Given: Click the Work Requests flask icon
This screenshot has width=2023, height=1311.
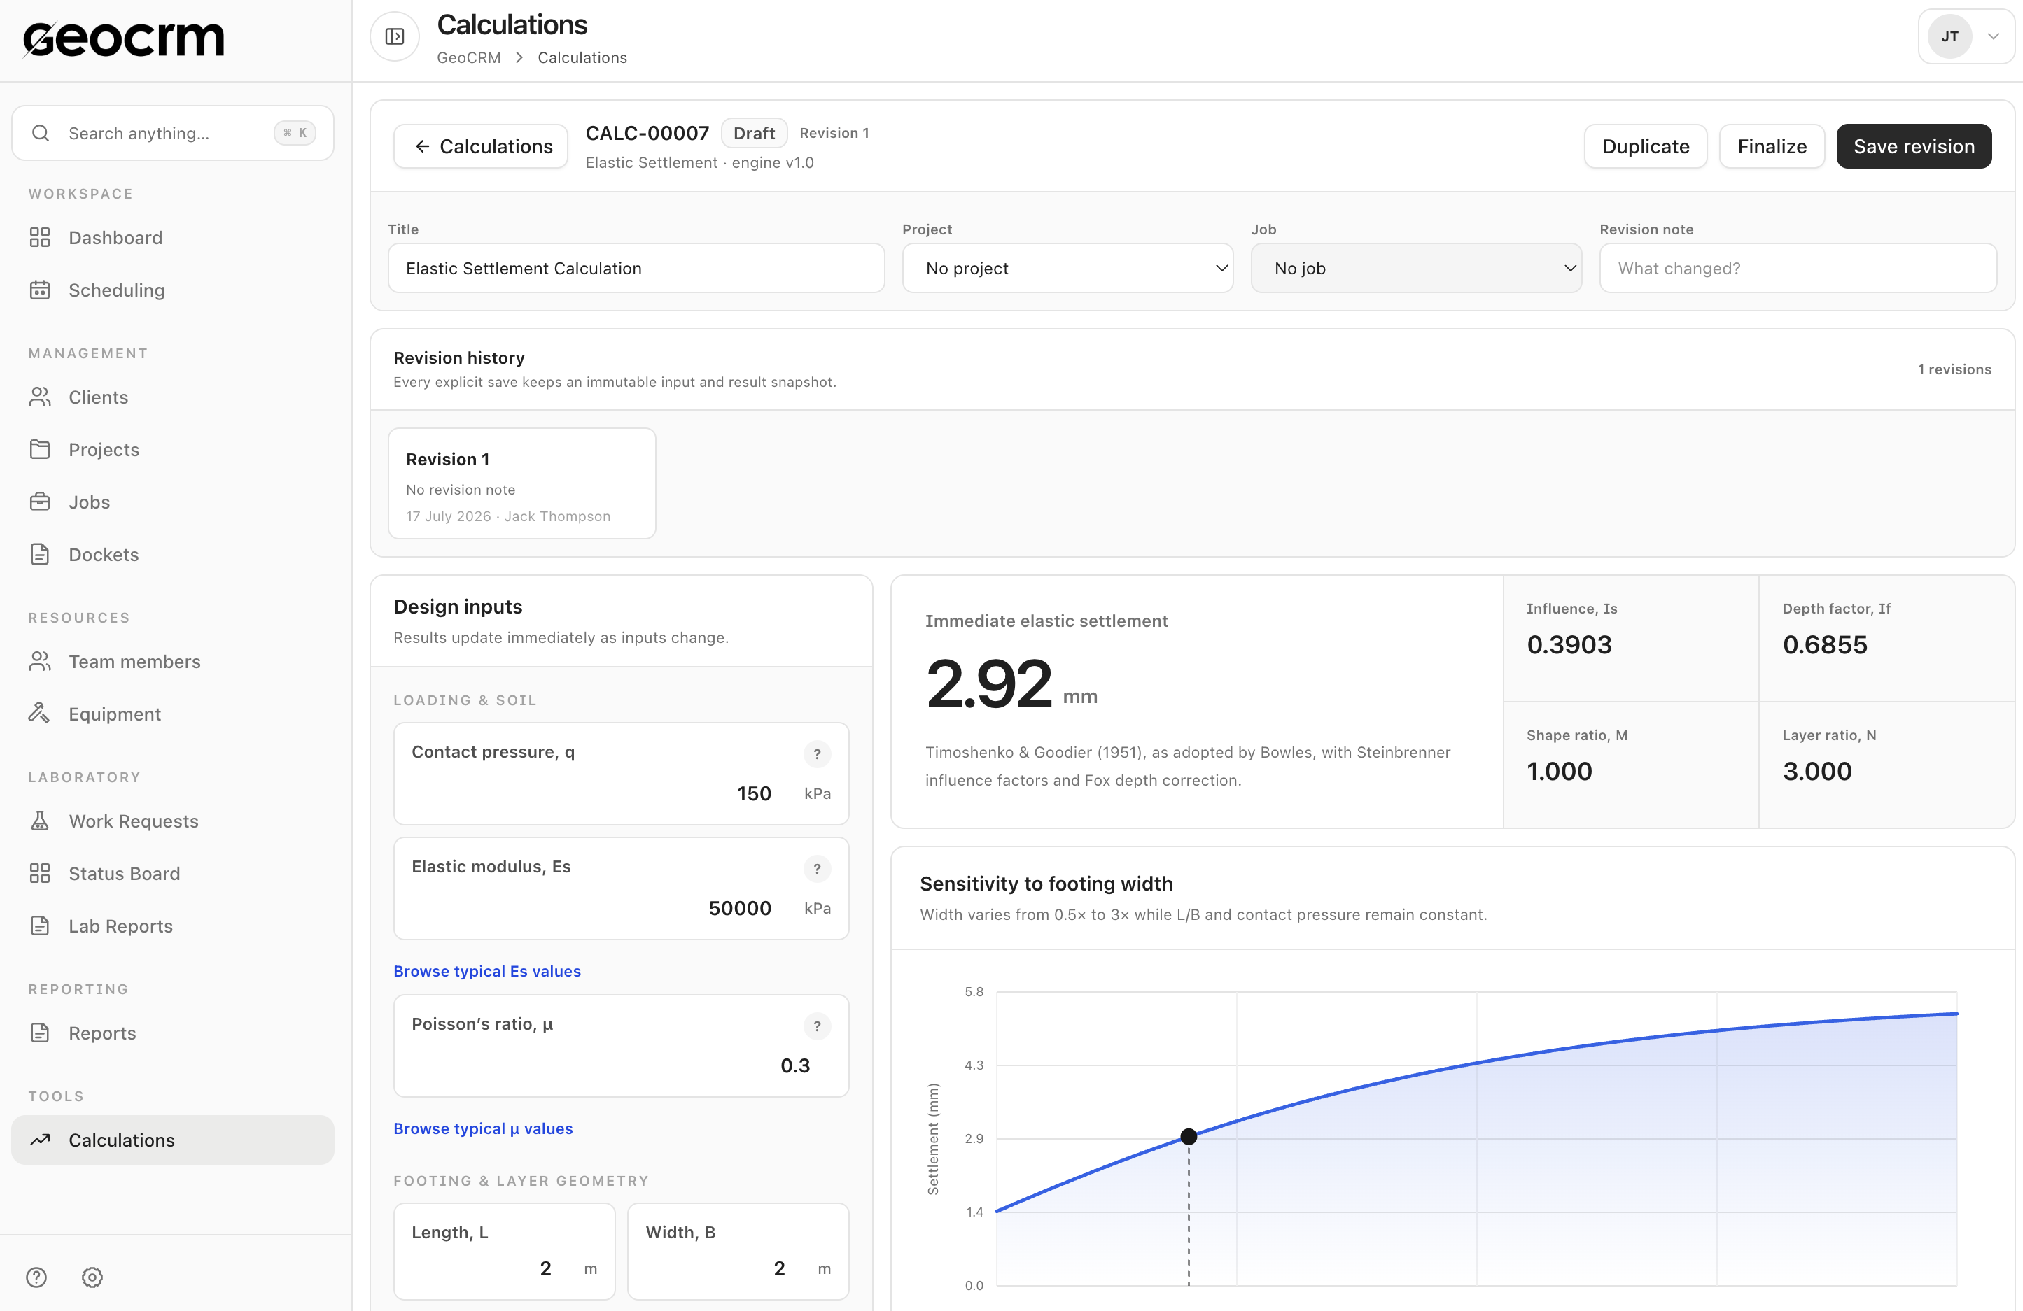Looking at the screenshot, I should (40, 821).
